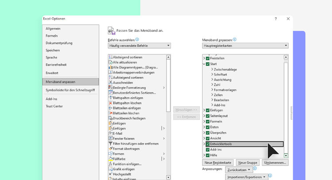332x180 pixels.
Task: Open the help question mark of Excel-Optionen
Action: coord(276,19)
